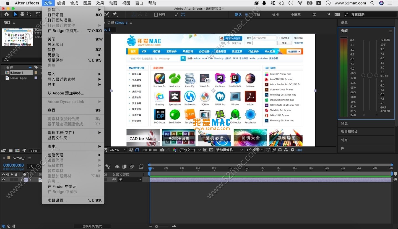Viewport: 398px width, 229px height.
Task: Open 快捷导航 dropdown on the webpage preview
Action: tap(294, 52)
